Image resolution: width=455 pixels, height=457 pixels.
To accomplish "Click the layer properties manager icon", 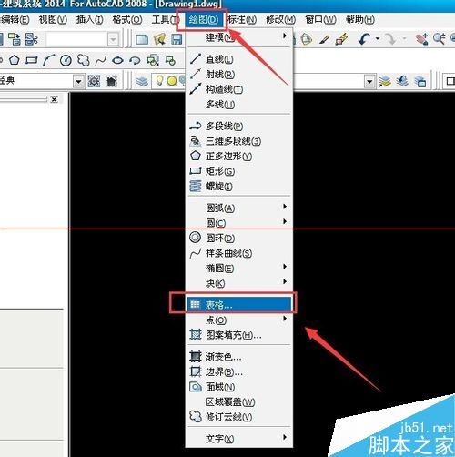I will 142,81.
